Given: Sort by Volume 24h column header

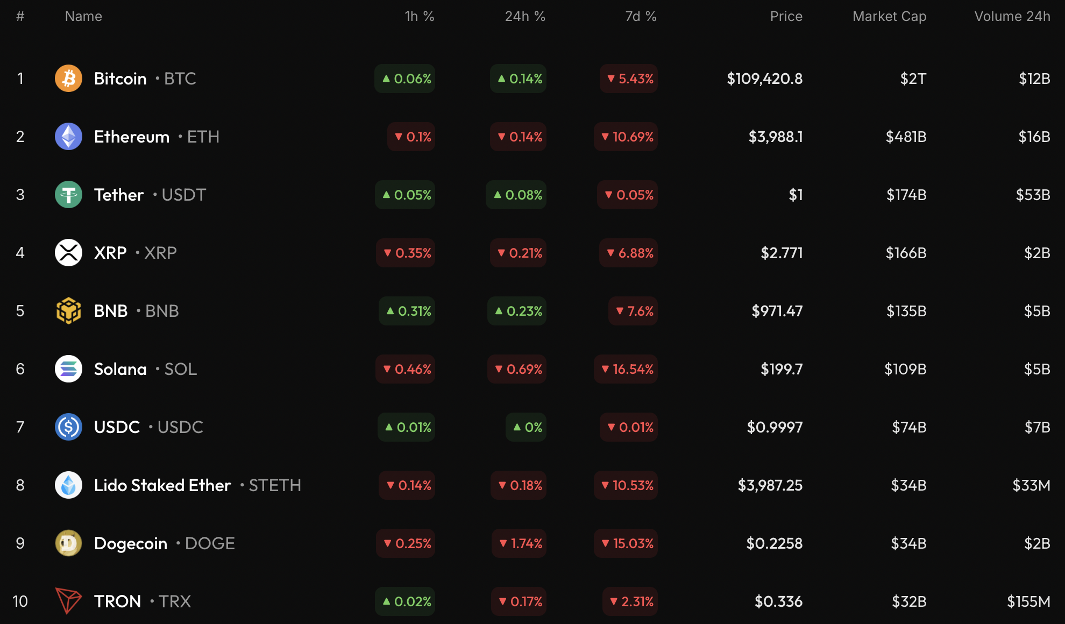Looking at the screenshot, I should [x=1012, y=17].
